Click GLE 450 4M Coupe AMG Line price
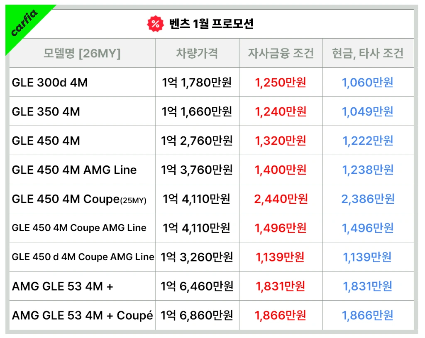The image size is (425, 338). (x=197, y=228)
